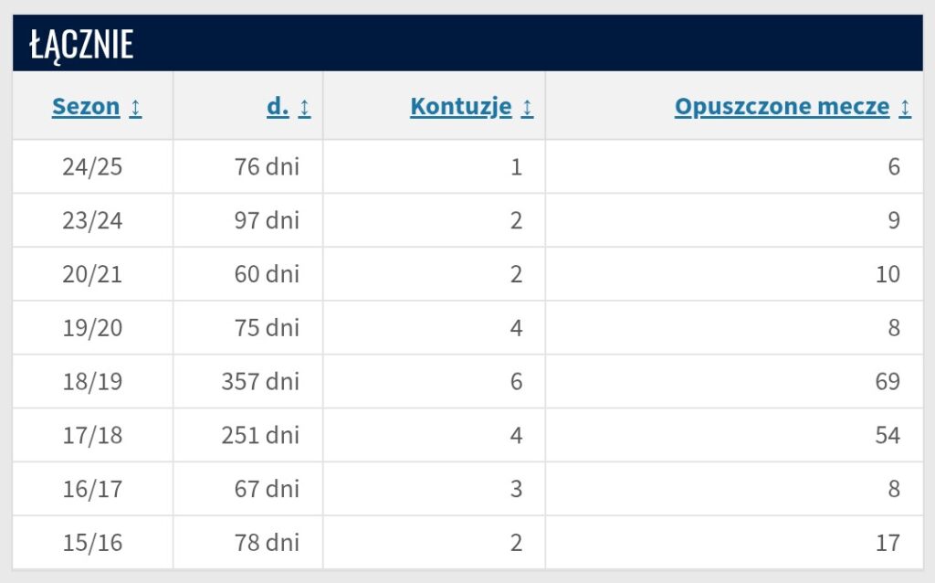
Task: Select the 251 dni cell
Action: coord(260,435)
